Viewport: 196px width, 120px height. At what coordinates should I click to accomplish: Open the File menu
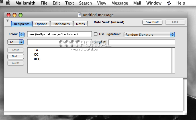coord(44,3)
